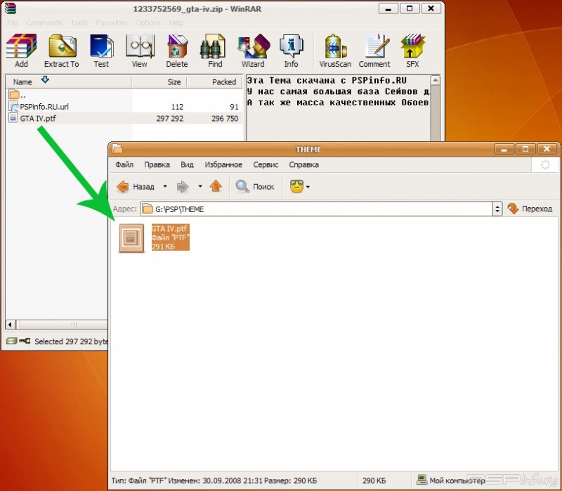
Task: Click the Delete files icon
Action: [x=177, y=51]
